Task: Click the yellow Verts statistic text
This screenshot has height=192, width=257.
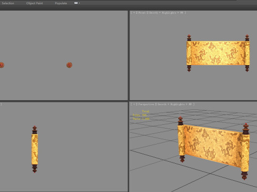Action: click(x=141, y=119)
